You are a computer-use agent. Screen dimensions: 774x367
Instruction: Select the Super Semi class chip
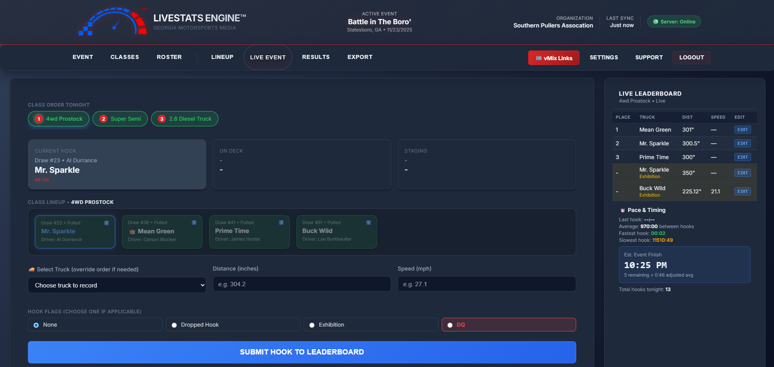(120, 119)
